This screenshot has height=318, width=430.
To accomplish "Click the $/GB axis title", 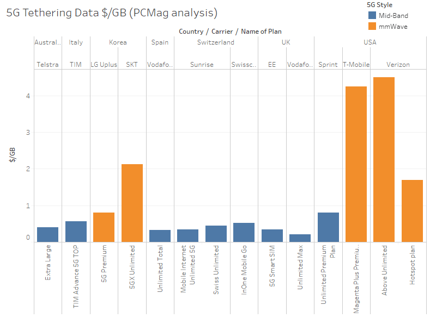I will (13, 155).
